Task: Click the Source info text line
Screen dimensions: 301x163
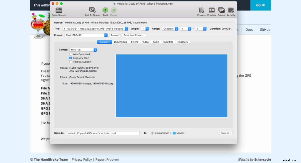Action: 101,23
